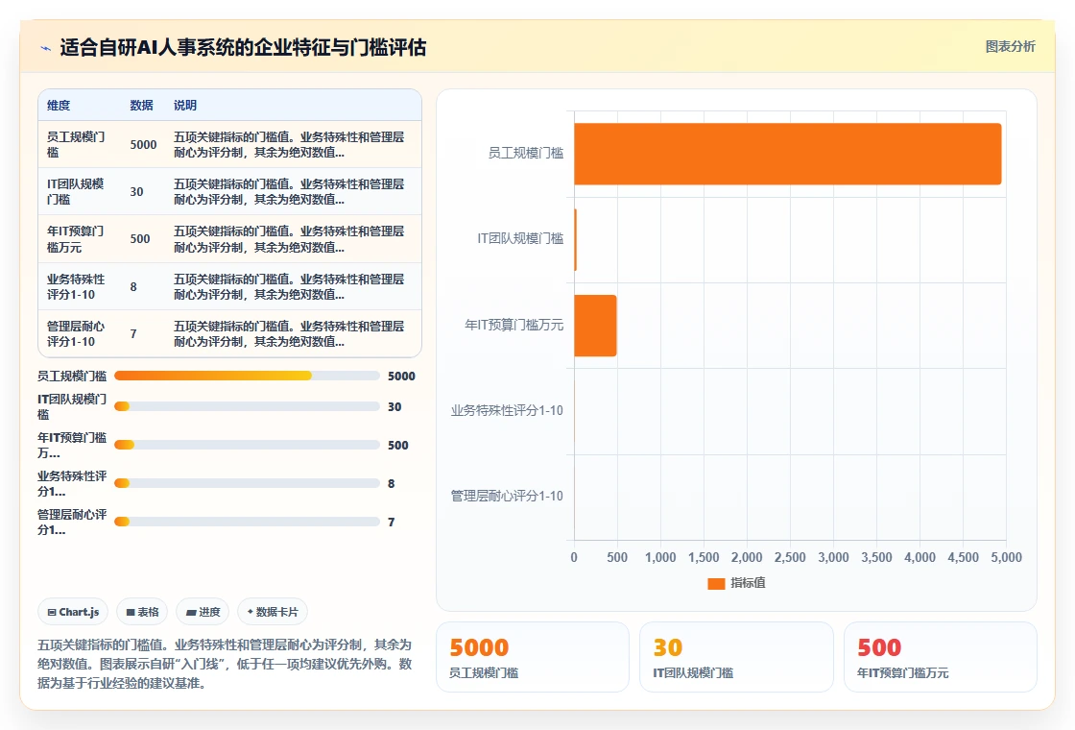Click 业务特殊性评分1-10 row name in table
The image size is (1075, 730).
click(x=76, y=287)
